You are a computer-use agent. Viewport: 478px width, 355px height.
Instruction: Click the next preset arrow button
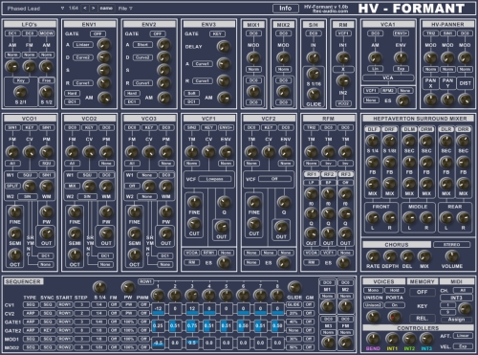[93, 9]
